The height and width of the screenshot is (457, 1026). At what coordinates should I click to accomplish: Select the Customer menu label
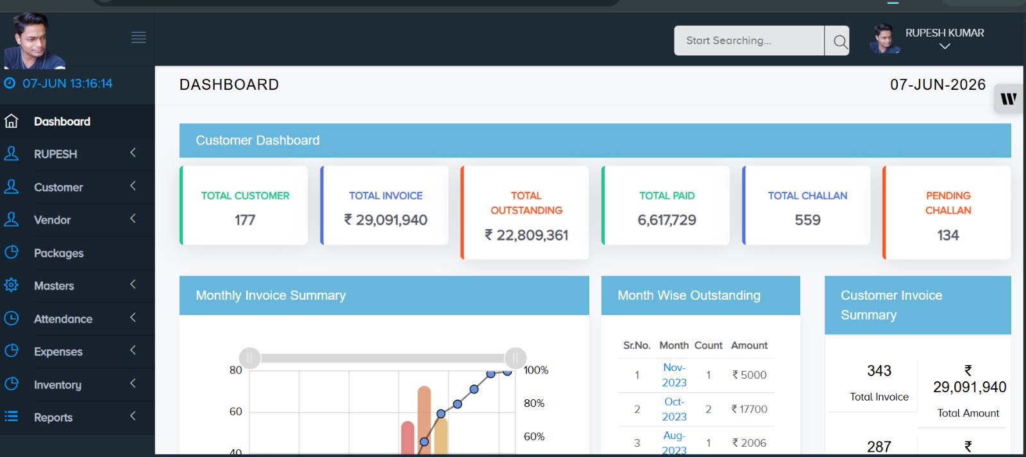(x=58, y=187)
